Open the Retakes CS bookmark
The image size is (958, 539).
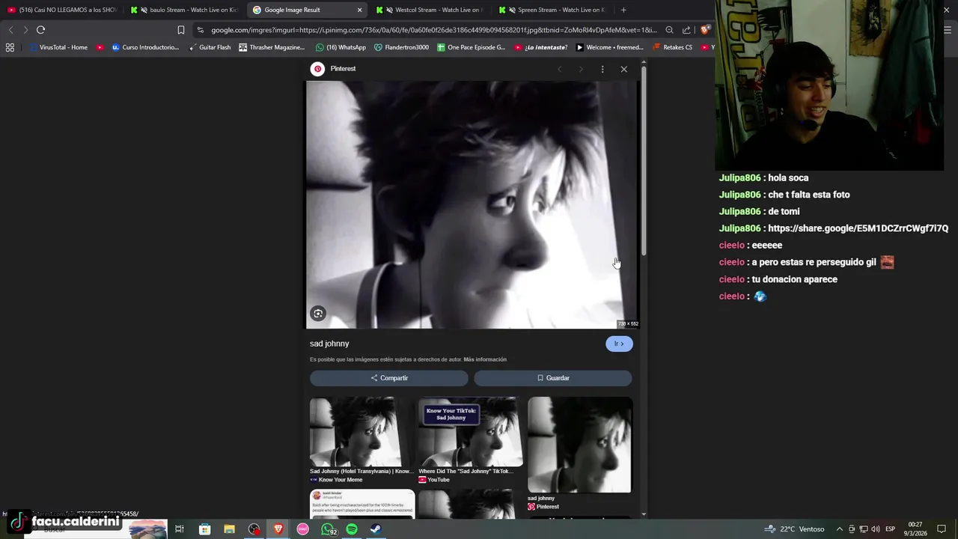click(x=672, y=47)
